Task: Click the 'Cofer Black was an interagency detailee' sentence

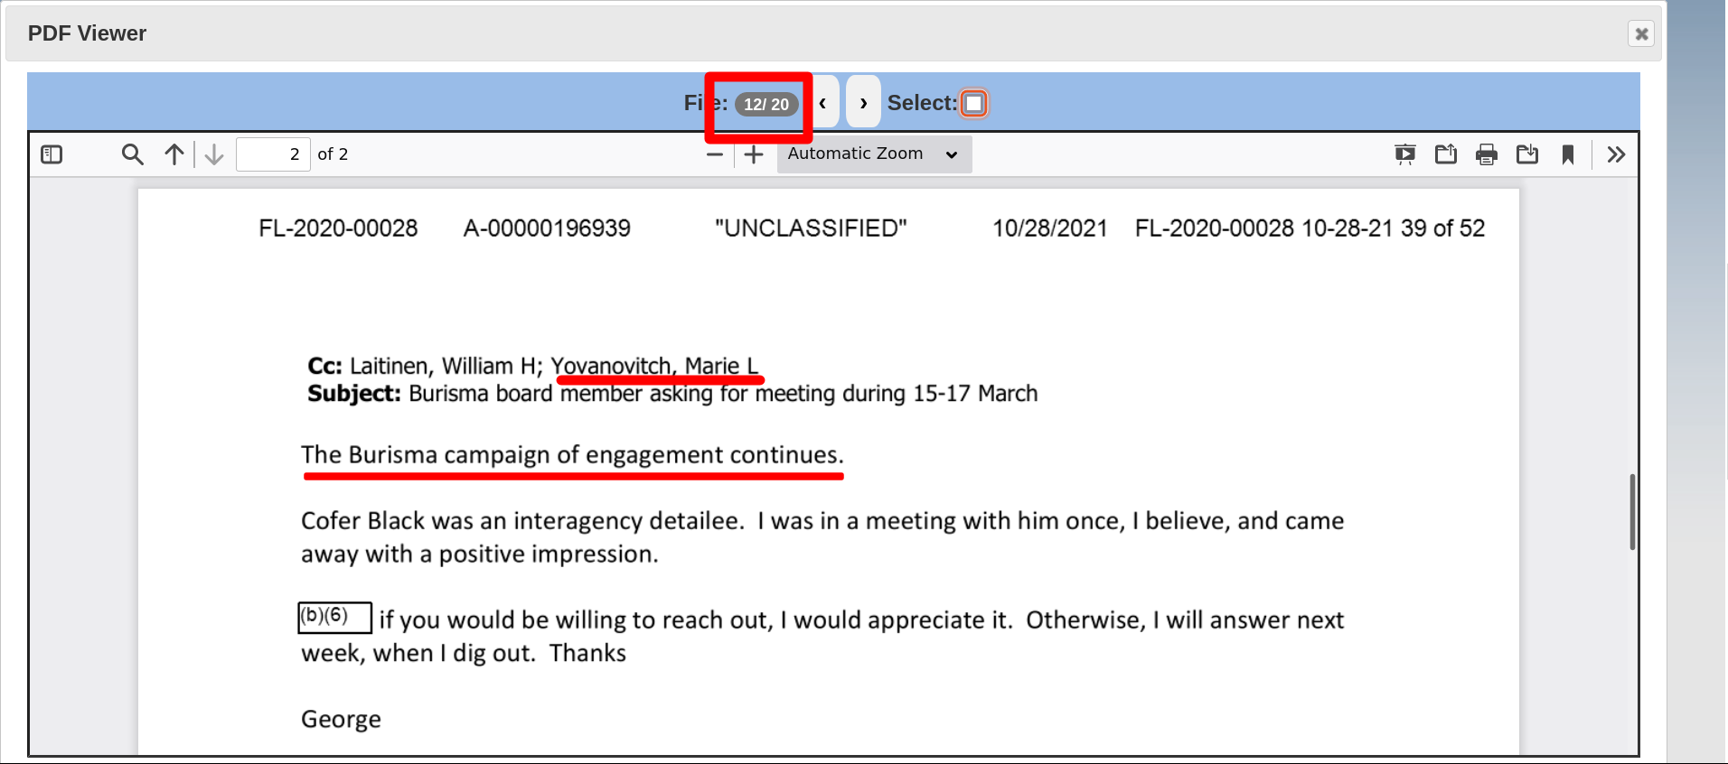Action: coord(522,521)
